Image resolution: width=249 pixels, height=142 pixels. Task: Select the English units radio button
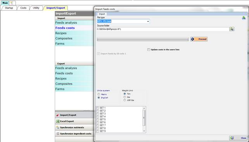(99, 98)
